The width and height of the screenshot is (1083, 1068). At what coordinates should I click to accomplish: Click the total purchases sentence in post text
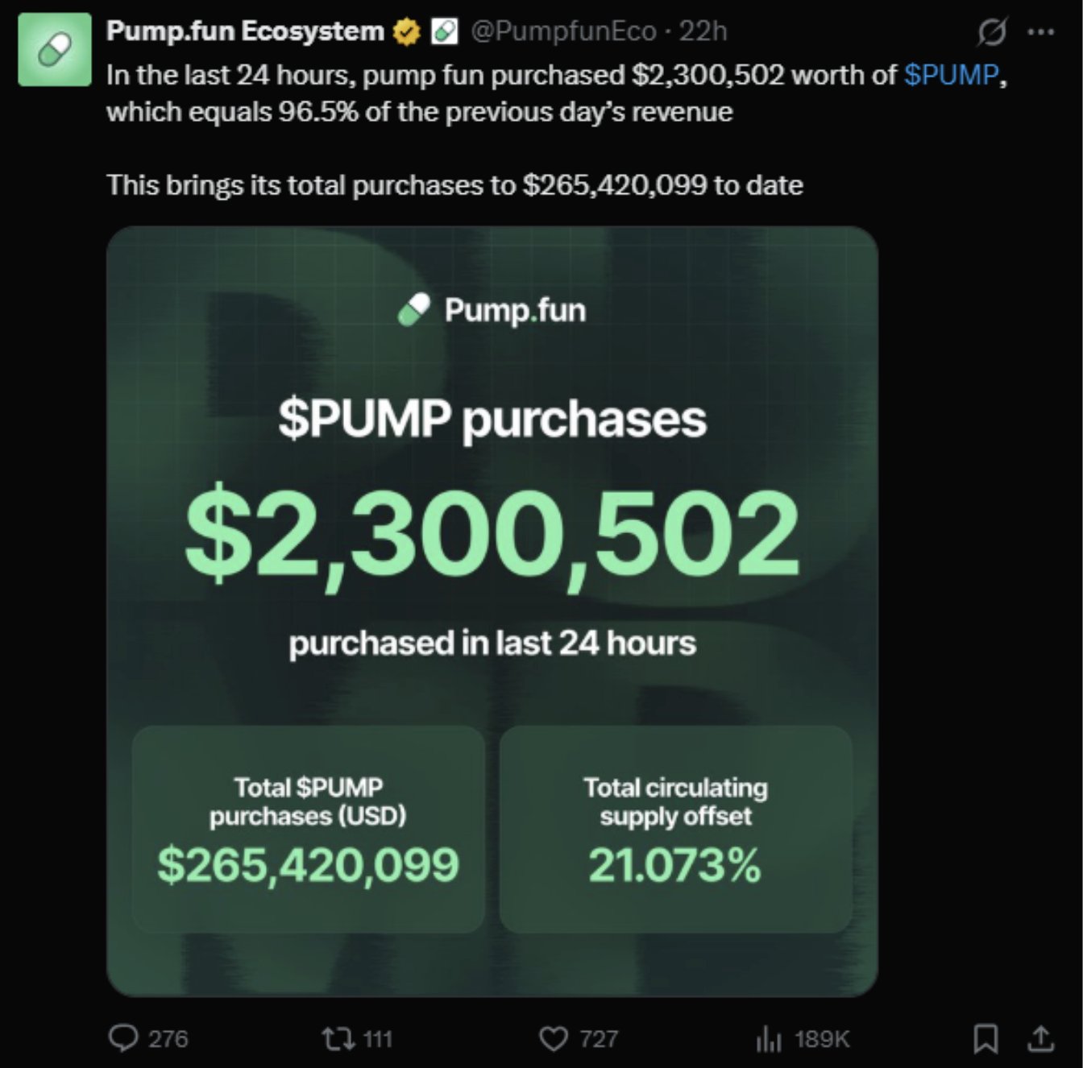pos(454,185)
